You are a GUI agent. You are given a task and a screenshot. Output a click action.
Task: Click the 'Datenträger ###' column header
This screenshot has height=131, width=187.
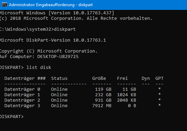point(25,78)
